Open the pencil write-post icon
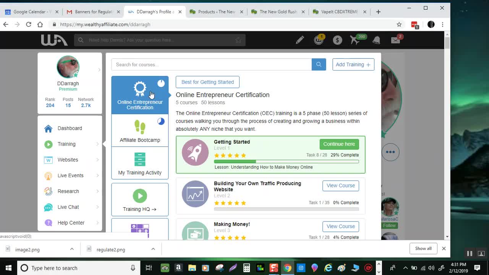Viewport: 489px width, 275px height. pos(300,40)
